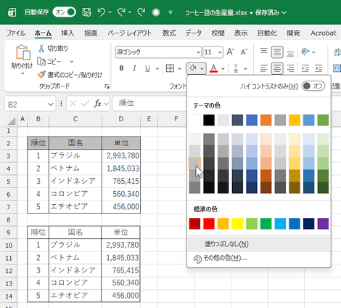Click the Fill Color paint bucket icon

[193, 68]
